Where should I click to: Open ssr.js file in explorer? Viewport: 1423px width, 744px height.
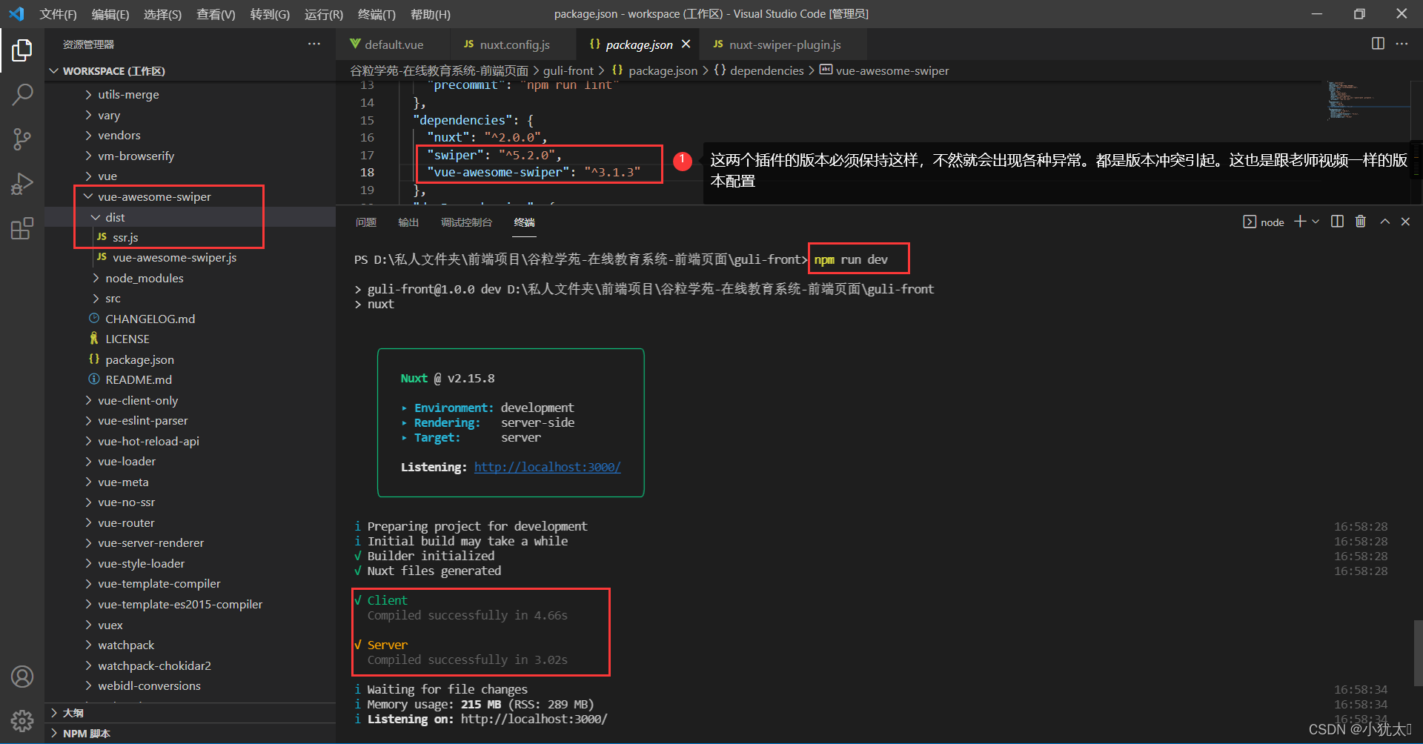[x=190, y=237]
